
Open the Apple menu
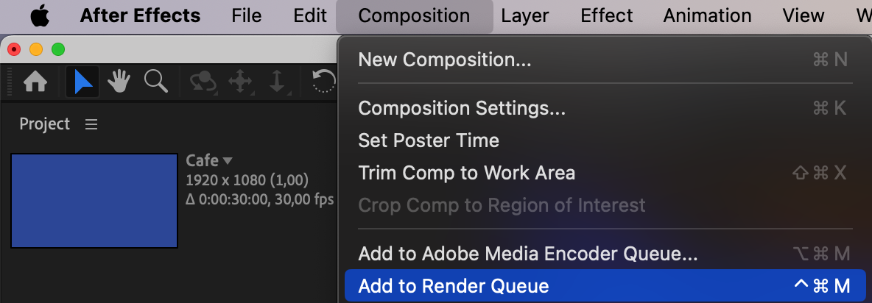pos(40,16)
